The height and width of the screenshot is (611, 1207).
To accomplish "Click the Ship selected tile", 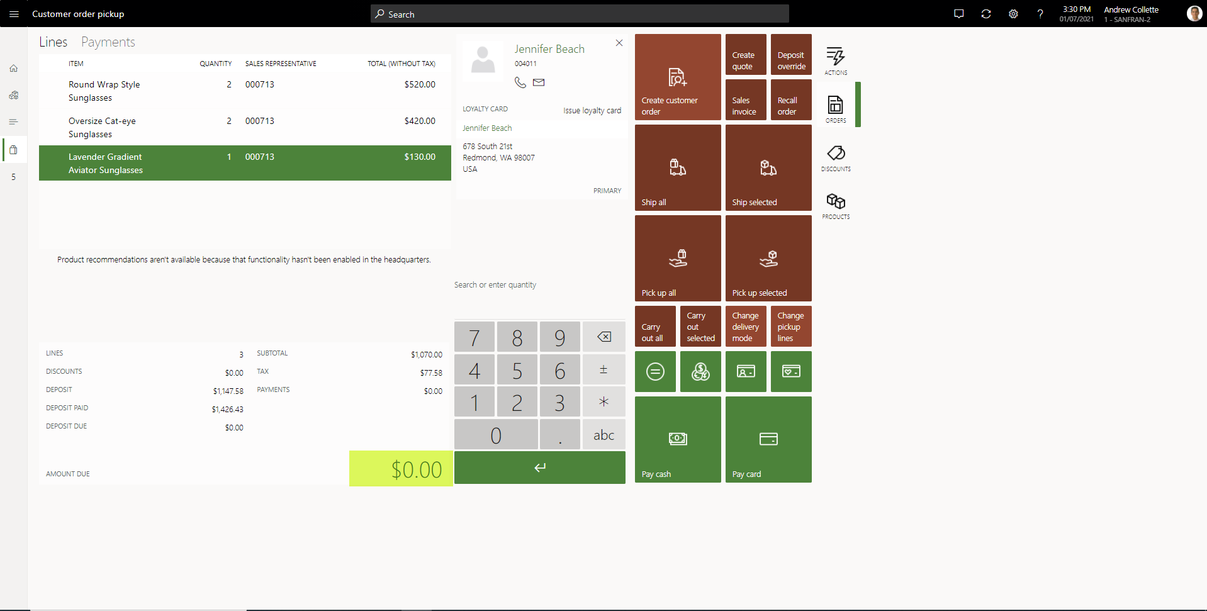I will (x=768, y=167).
